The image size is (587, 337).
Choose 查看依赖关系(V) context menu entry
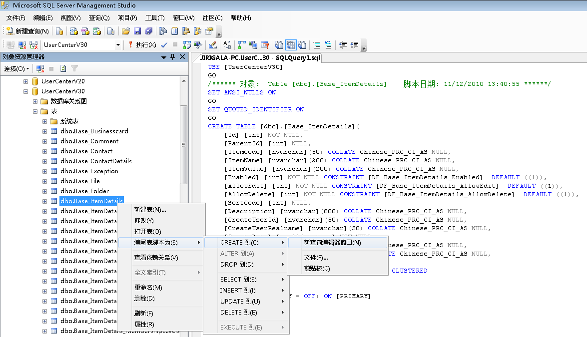(x=162, y=258)
